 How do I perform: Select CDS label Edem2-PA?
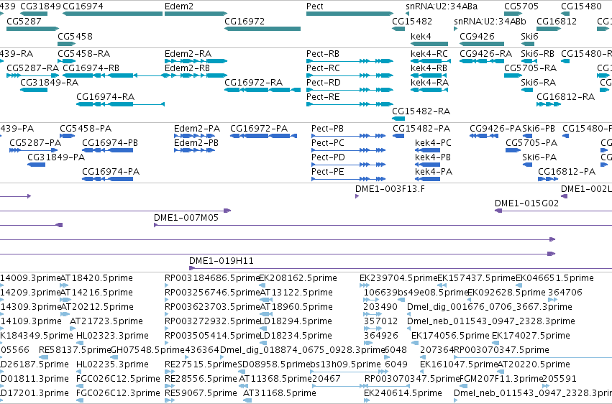point(197,128)
